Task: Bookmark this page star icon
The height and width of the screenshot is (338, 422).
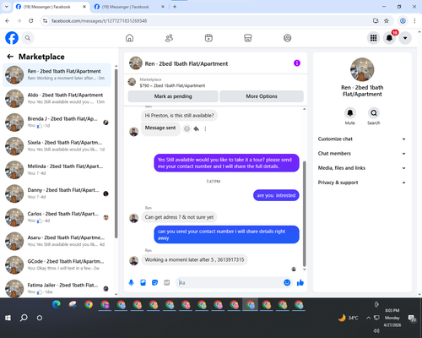Action: [387, 21]
